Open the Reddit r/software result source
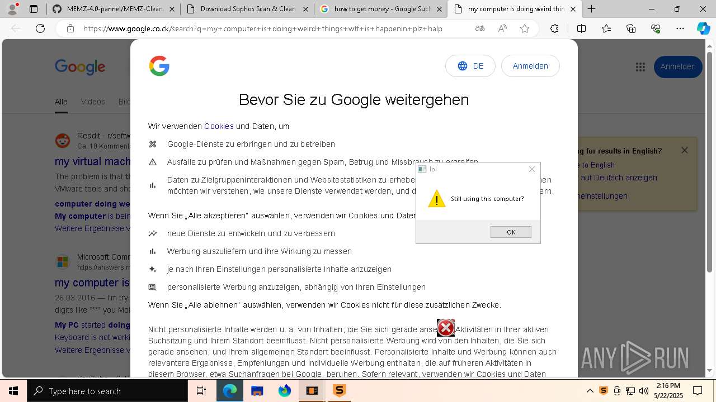716x402 pixels. (x=93, y=140)
